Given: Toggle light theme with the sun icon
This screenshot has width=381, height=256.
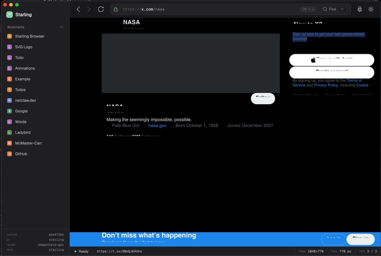Looking at the screenshot, I should (371, 9).
